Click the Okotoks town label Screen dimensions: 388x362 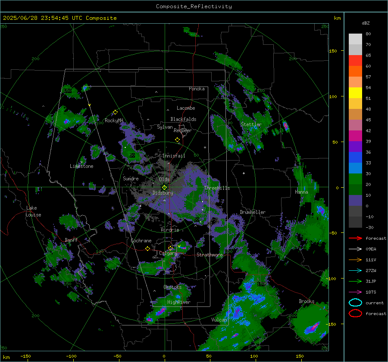coord(172,287)
